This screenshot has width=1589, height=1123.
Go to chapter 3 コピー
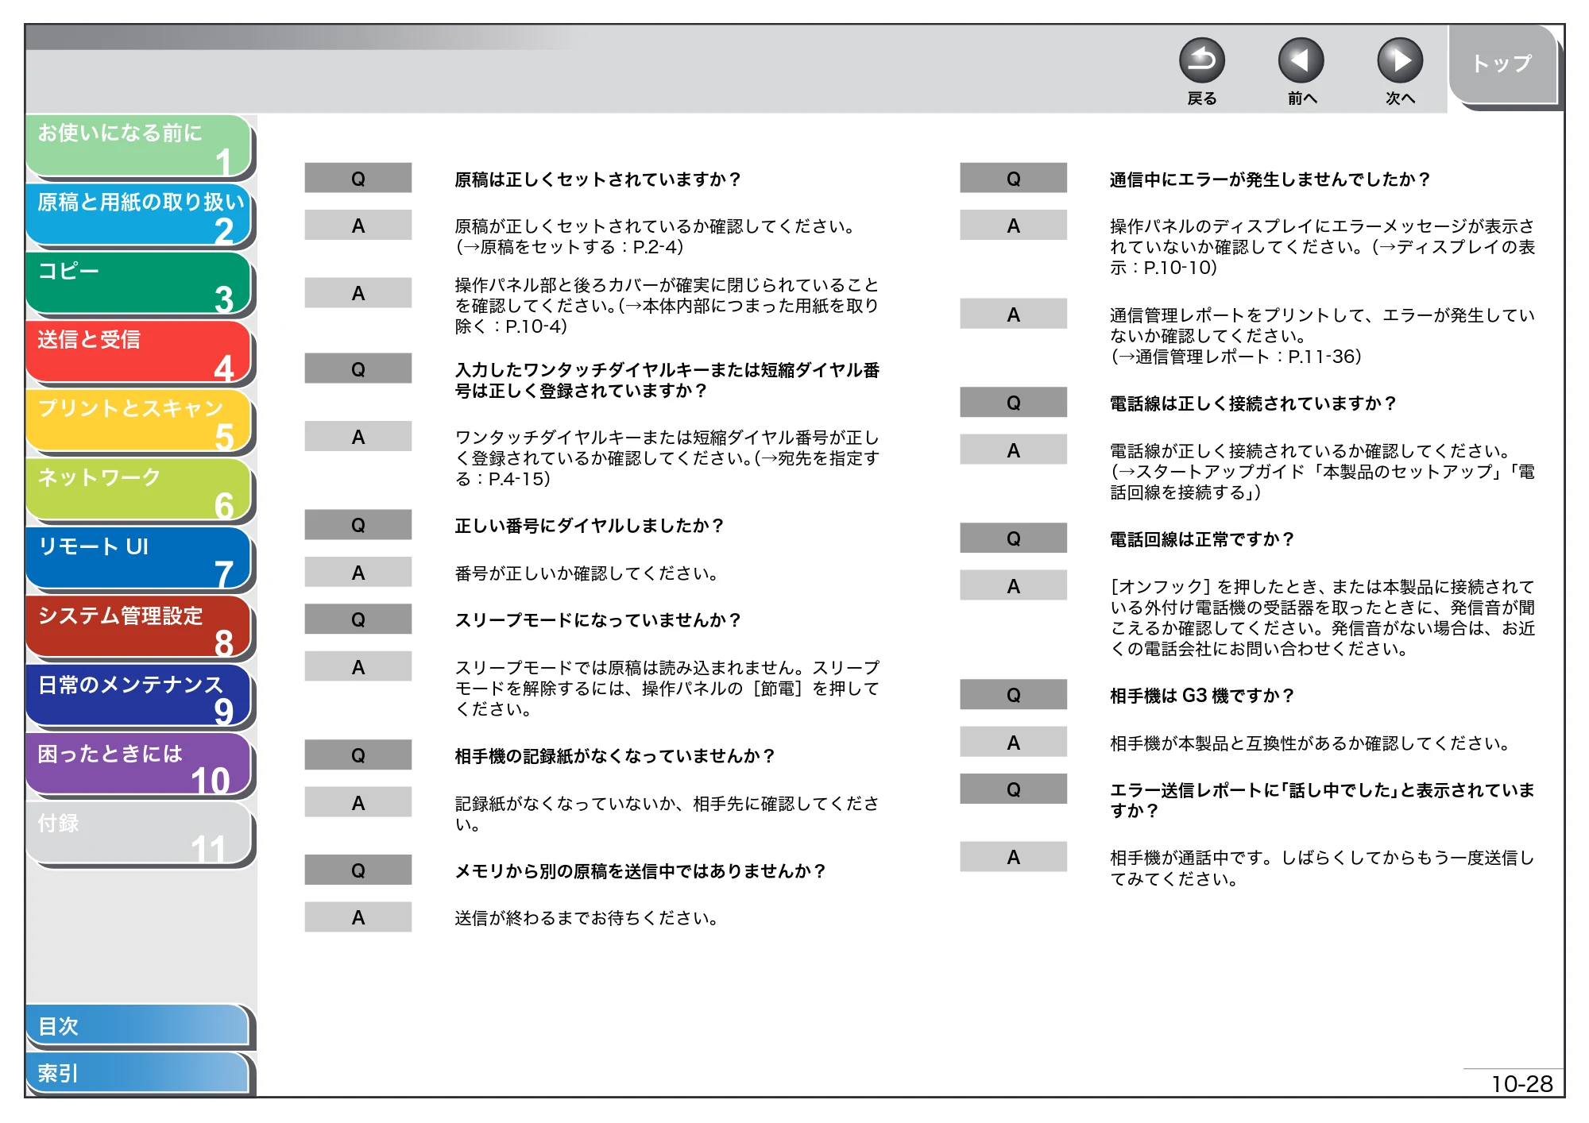139,284
